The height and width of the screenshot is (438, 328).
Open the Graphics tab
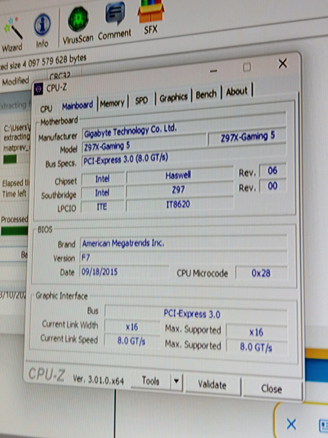[x=174, y=98]
